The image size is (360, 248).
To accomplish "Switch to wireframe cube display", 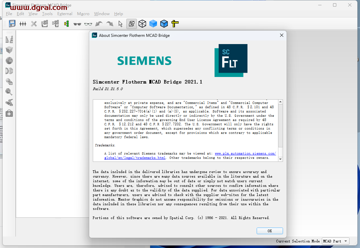I will point(142,24).
